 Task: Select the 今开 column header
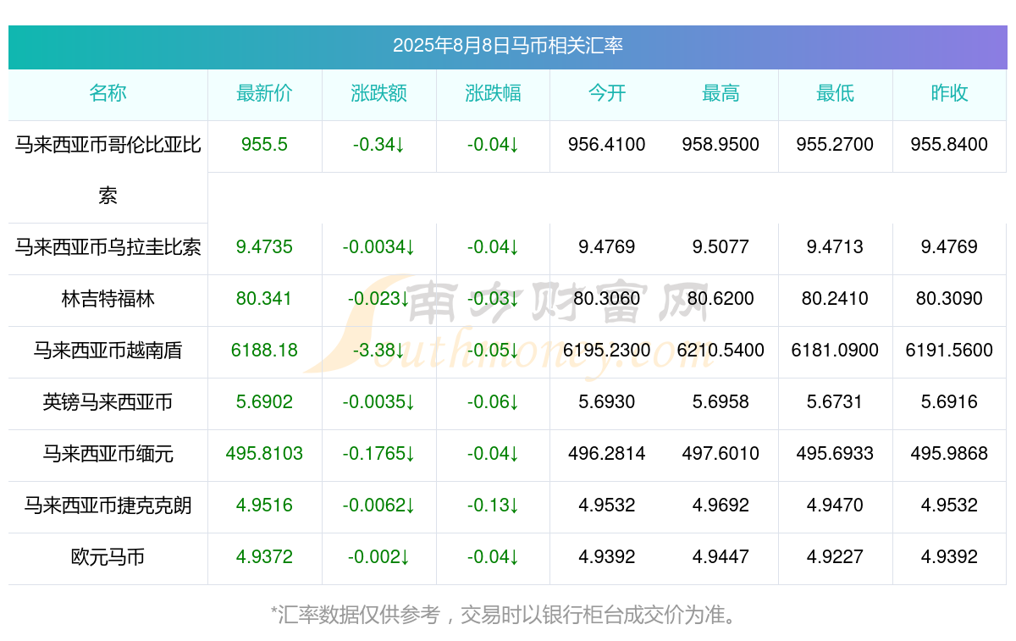607,93
